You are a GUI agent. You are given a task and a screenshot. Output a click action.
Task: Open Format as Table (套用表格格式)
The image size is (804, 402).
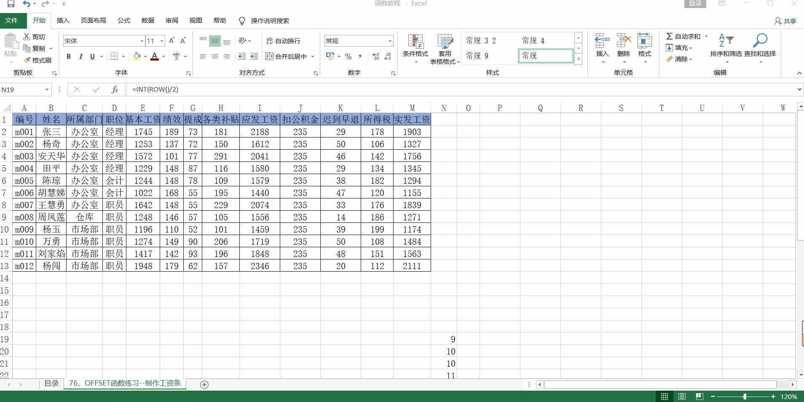(445, 49)
